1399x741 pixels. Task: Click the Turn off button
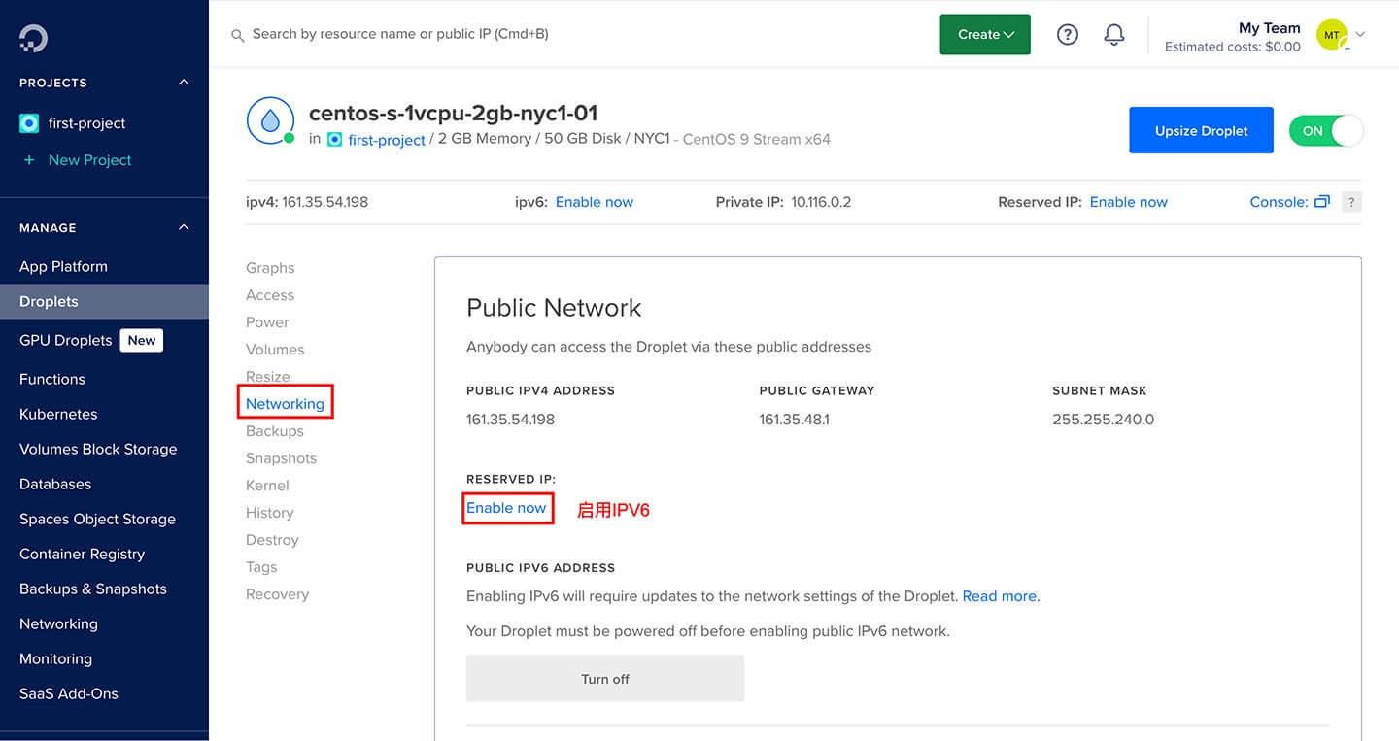click(605, 678)
